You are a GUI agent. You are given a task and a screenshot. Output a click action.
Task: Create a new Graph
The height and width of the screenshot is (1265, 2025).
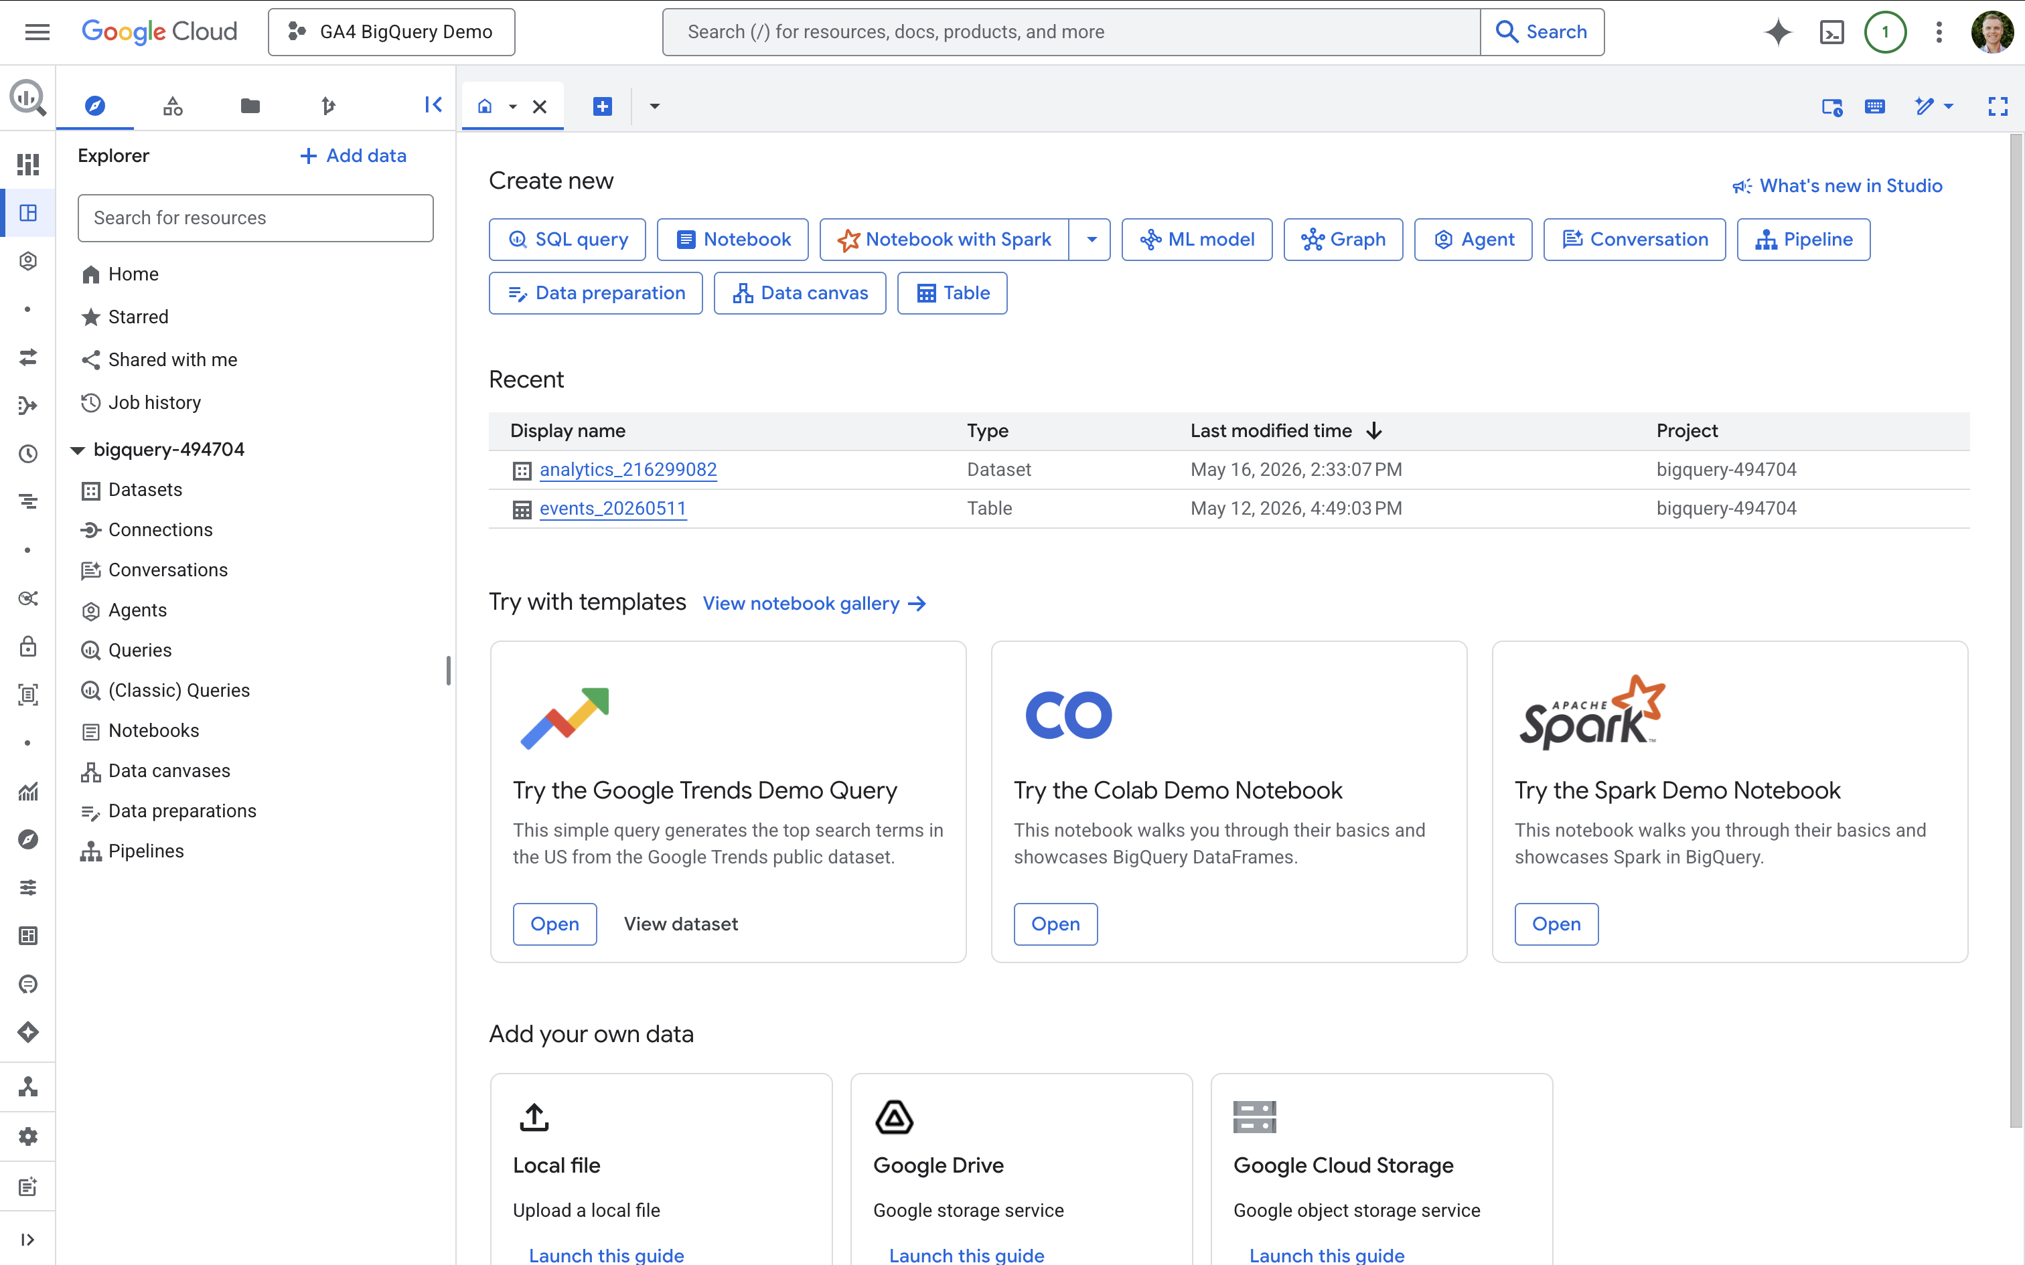[x=1343, y=240]
